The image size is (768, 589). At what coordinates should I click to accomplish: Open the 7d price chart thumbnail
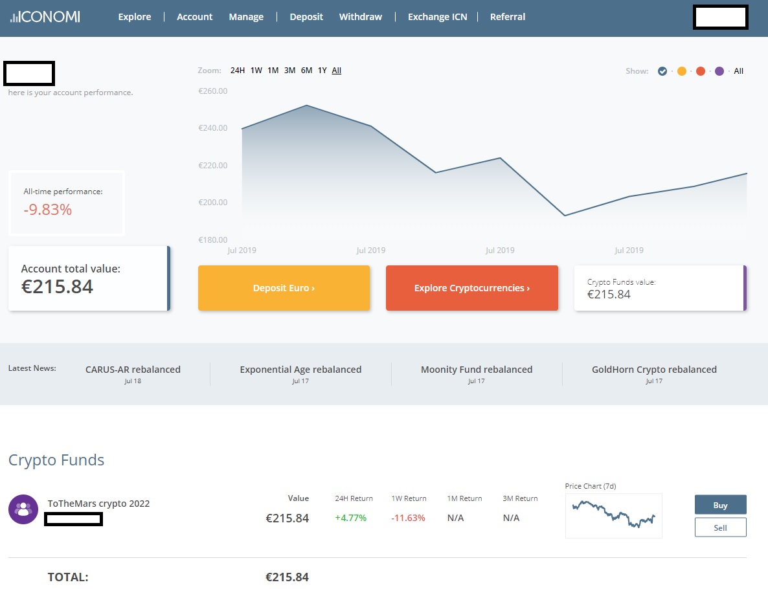pyautogui.click(x=614, y=516)
